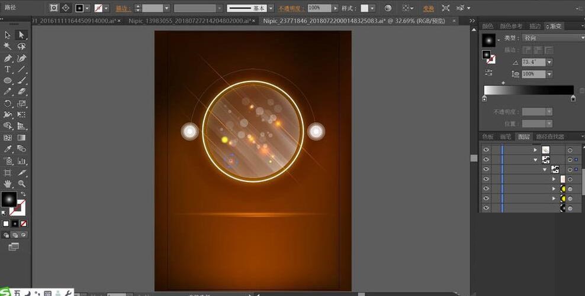This screenshot has height=296, width=585.
Task: Set toolbox fill mode to solid Color
Action: 6,224
